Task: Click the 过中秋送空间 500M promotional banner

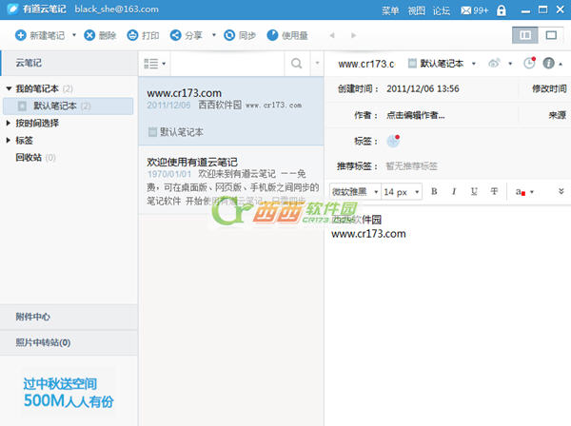Action: click(x=69, y=393)
